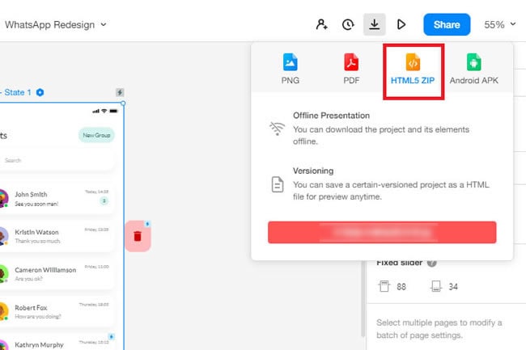Click the Search field in the mockup
The image size is (526, 350).
pyautogui.click(x=57, y=160)
